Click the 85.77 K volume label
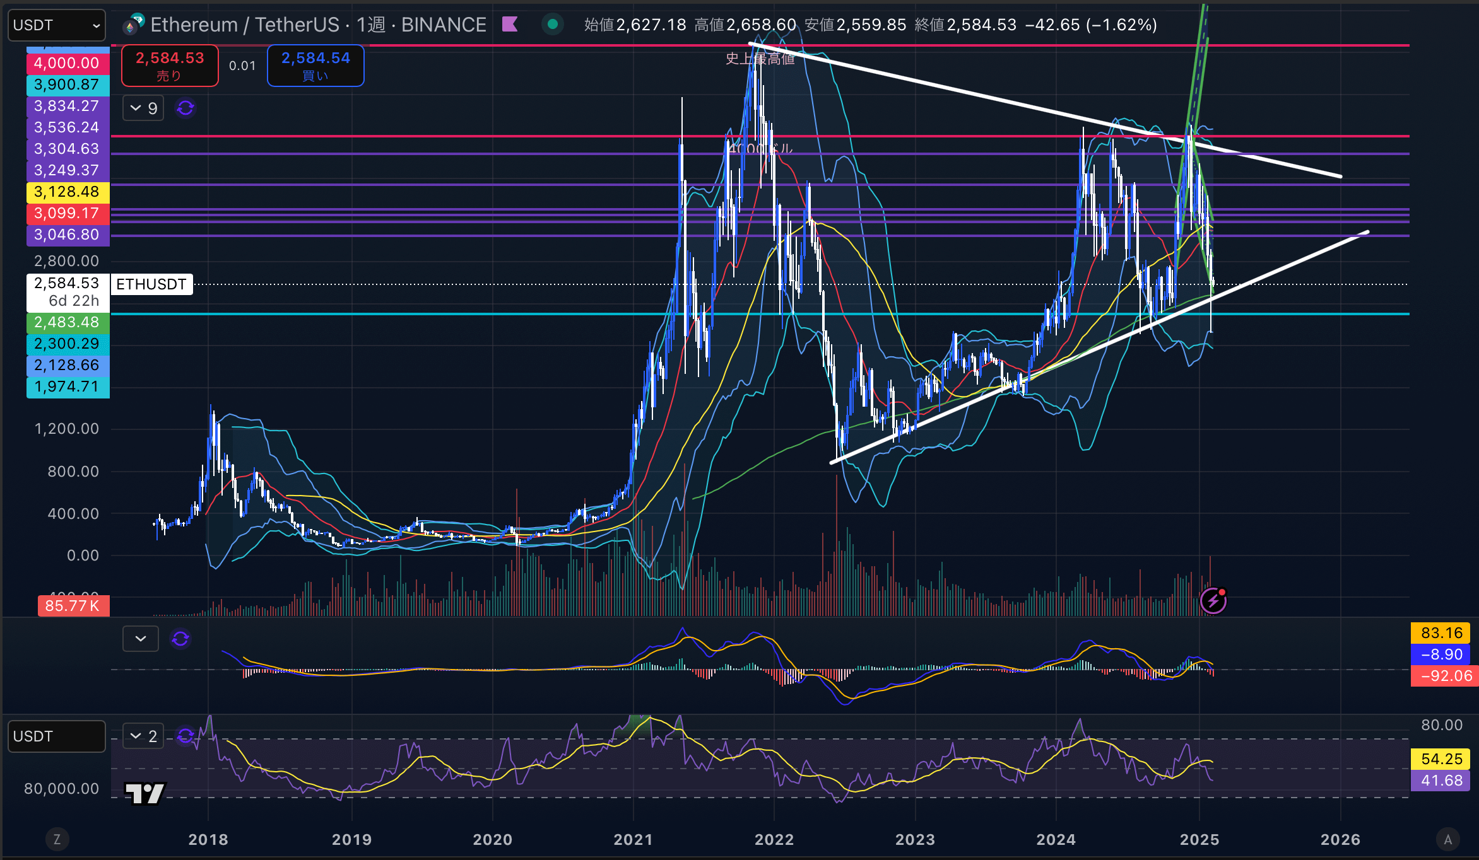1479x860 pixels. coord(73,606)
